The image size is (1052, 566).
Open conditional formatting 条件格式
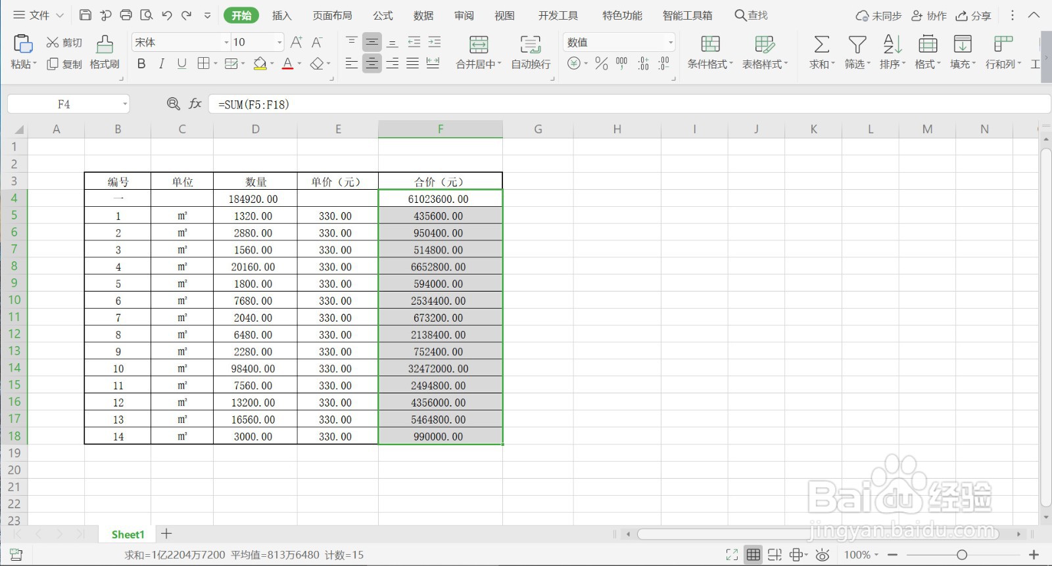pyautogui.click(x=710, y=53)
